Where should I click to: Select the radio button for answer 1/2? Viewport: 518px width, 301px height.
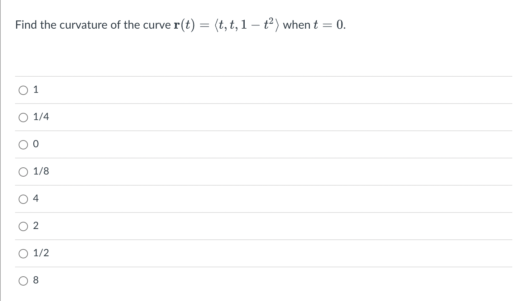[x=23, y=253]
